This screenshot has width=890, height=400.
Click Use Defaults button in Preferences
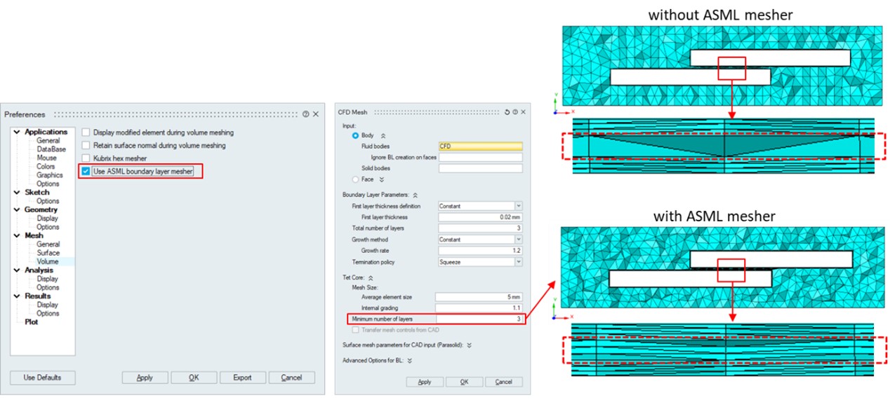pos(42,378)
